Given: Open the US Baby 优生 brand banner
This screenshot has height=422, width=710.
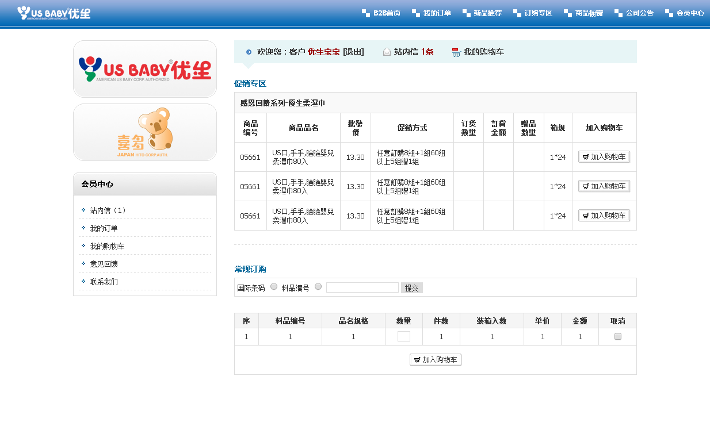Looking at the screenshot, I should (145, 69).
